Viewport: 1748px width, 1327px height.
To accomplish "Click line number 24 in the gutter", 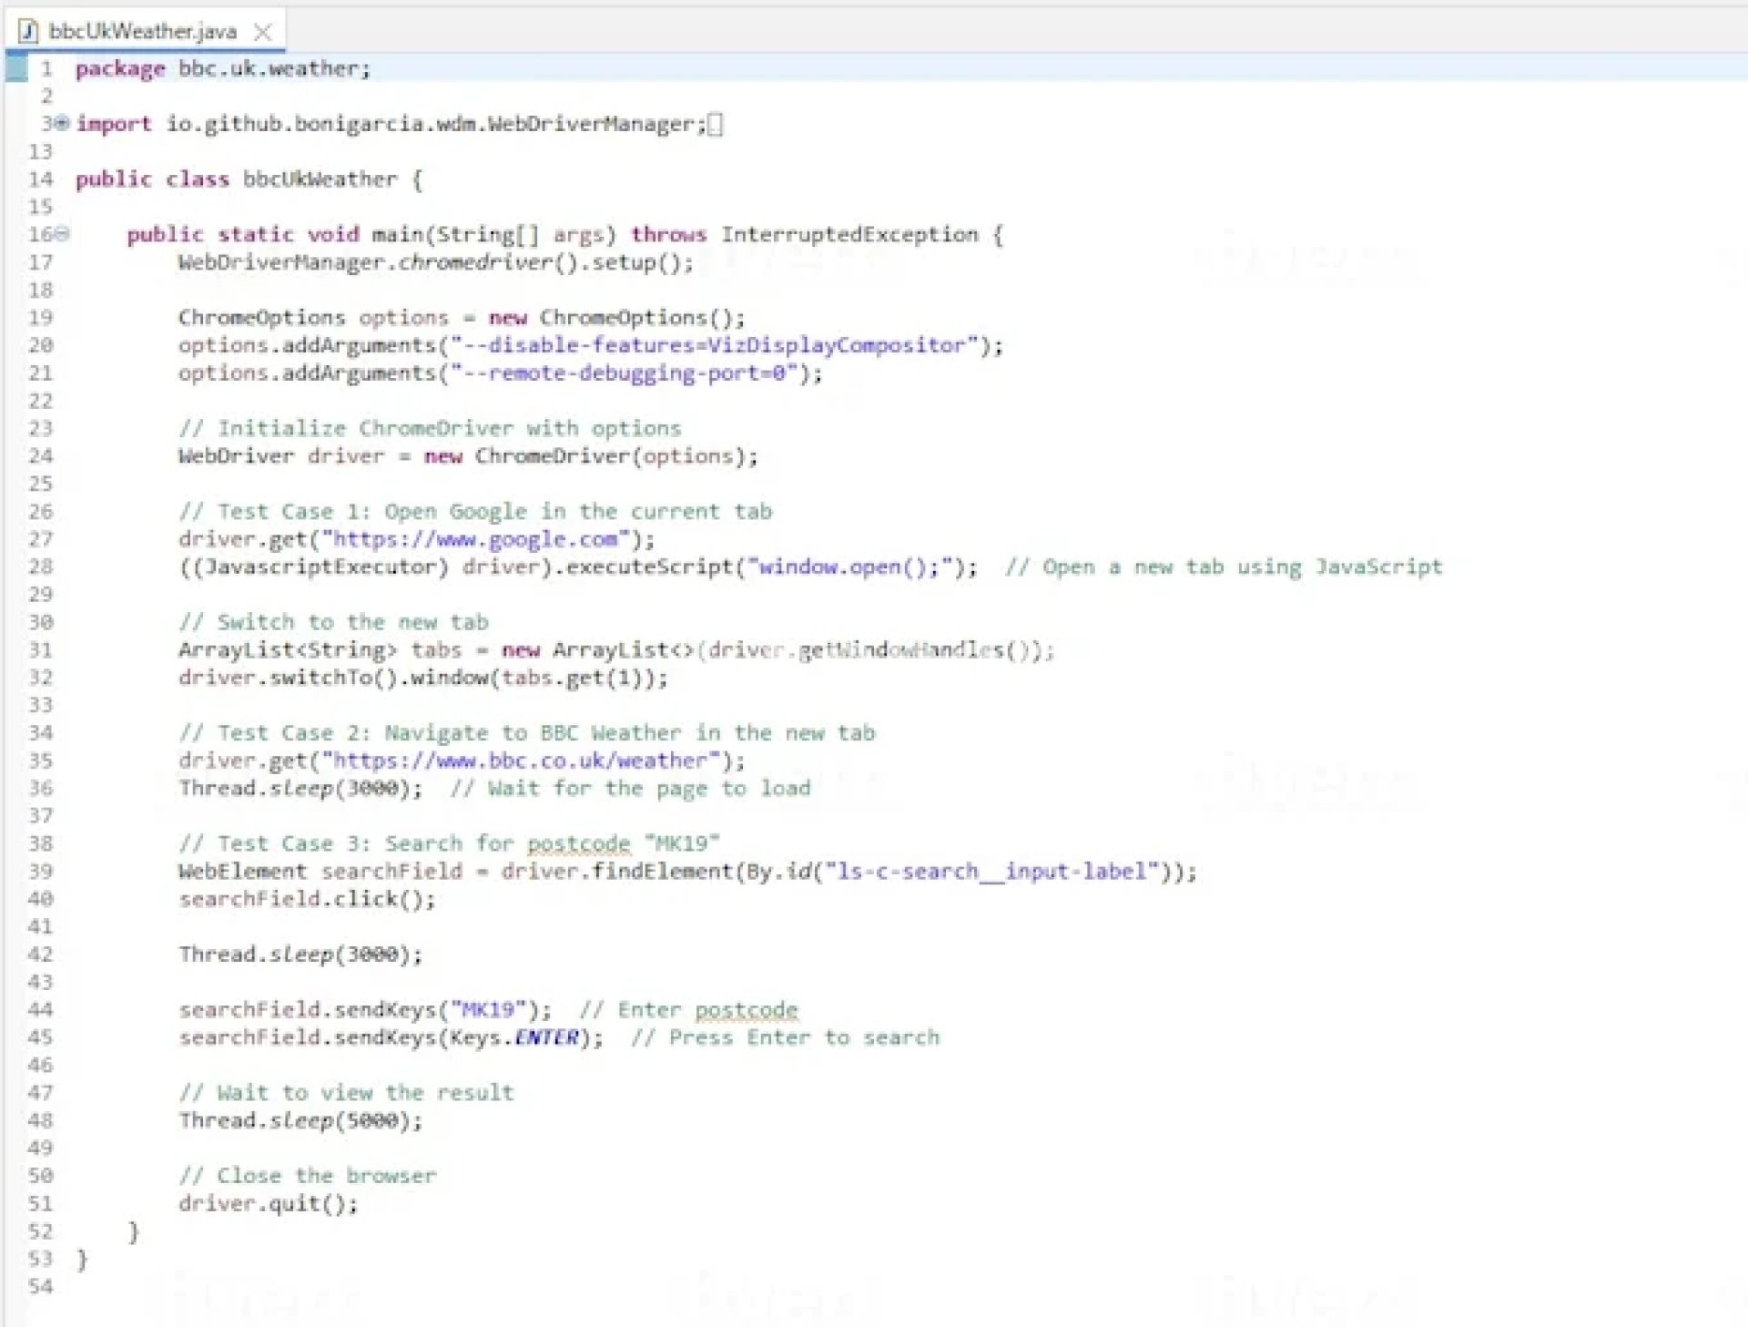I will tap(40, 456).
